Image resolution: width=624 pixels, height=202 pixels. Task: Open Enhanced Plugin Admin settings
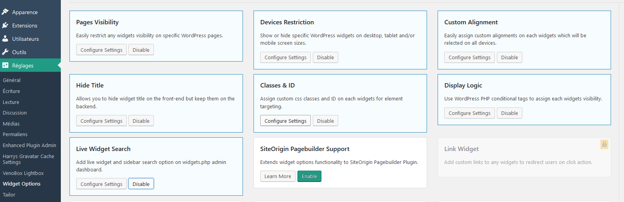coord(29,145)
